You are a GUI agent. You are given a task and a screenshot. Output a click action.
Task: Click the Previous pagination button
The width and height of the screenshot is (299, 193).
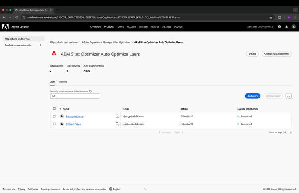tap(165, 132)
